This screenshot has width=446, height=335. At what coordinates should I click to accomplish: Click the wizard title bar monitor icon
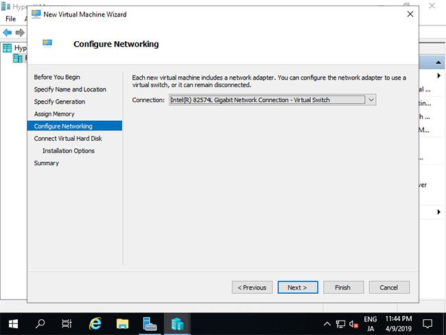coord(36,14)
